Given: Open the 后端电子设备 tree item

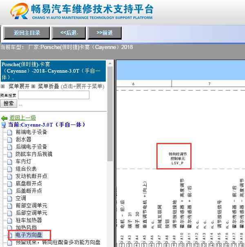Looking at the screenshot, I should [31, 147].
